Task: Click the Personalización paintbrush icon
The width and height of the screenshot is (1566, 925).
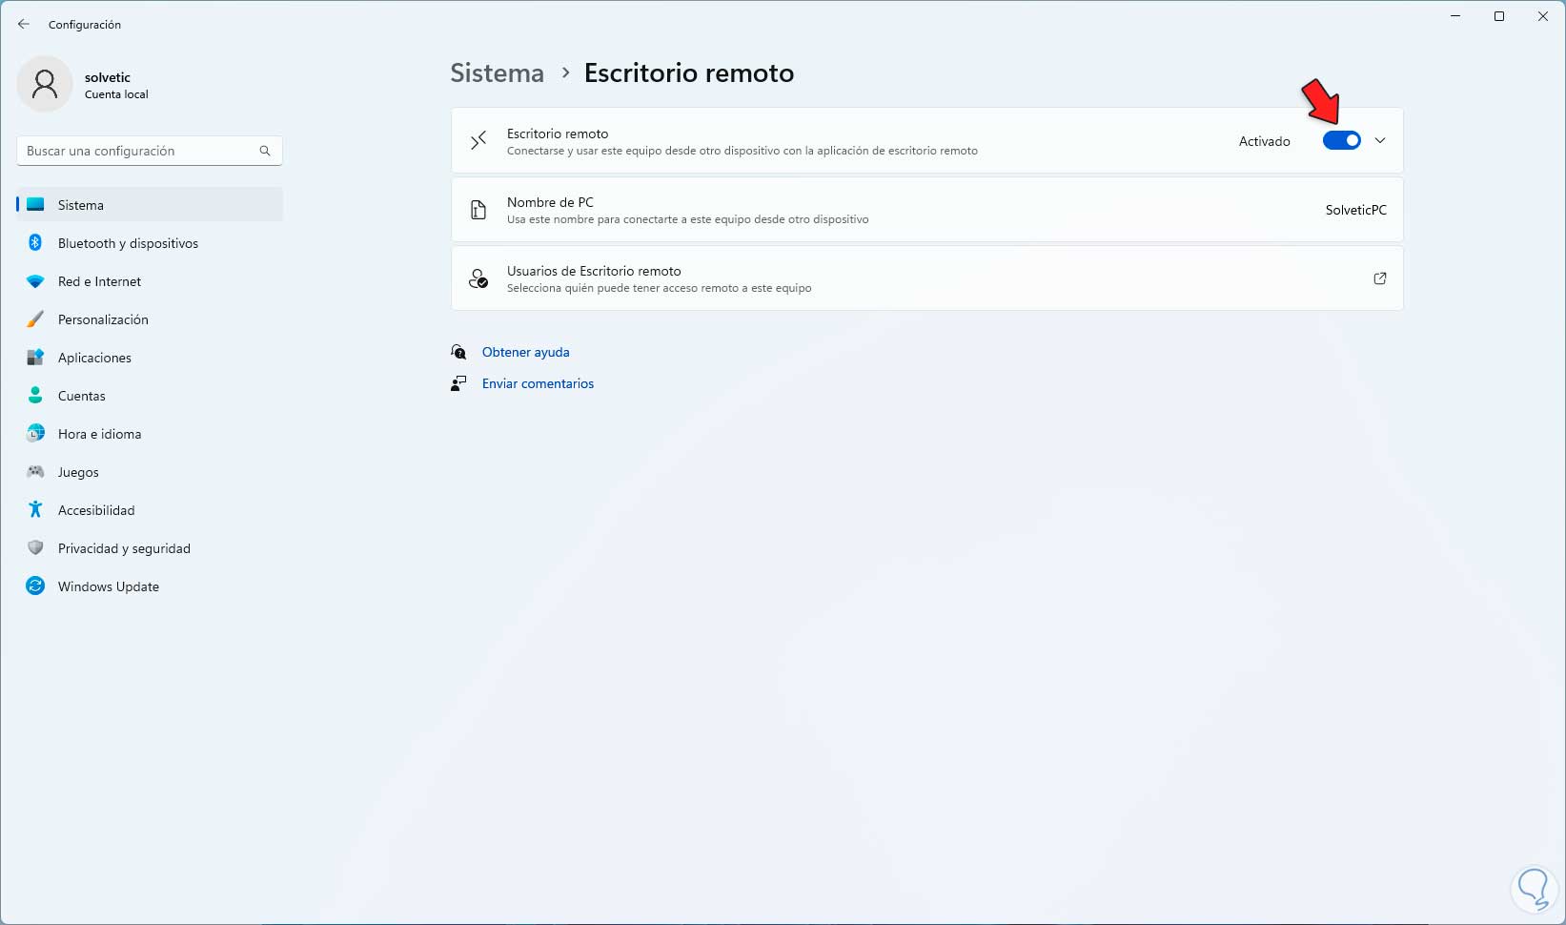Action: coord(35,319)
